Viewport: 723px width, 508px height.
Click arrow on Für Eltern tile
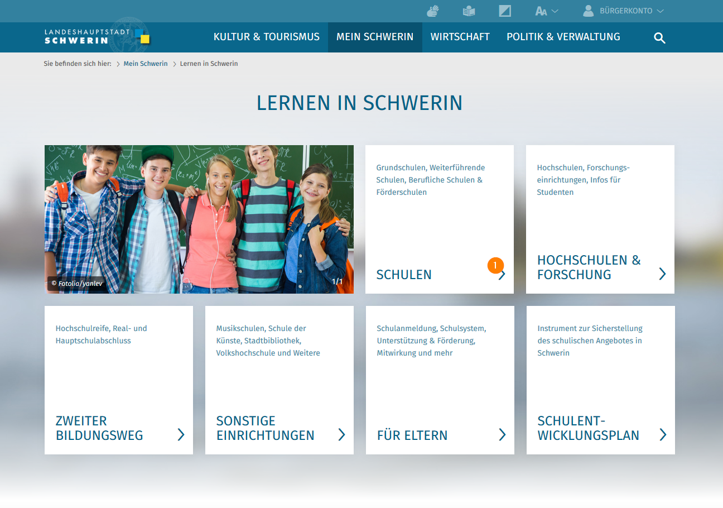click(x=502, y=434)
